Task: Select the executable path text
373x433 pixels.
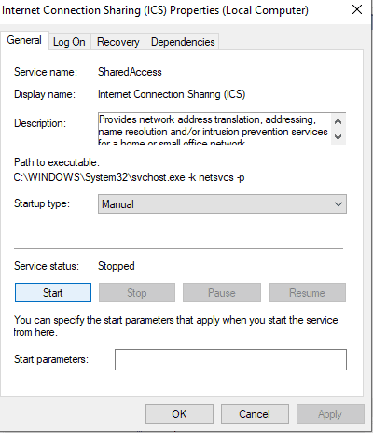Action: click(x=129, y=177)
